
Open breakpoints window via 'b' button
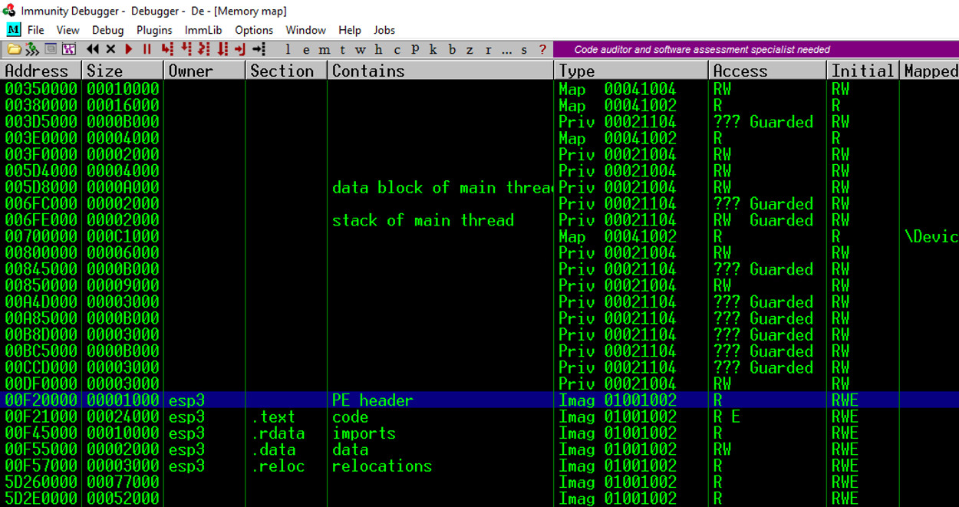(x=452, y=50)
